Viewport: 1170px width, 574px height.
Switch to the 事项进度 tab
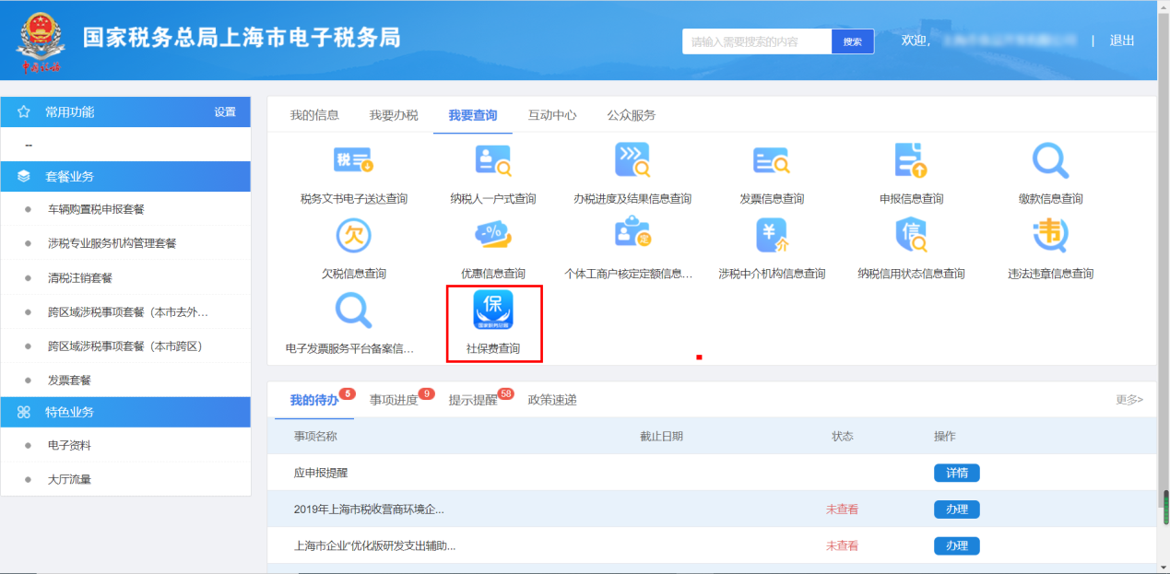click(x=394, y=400)
